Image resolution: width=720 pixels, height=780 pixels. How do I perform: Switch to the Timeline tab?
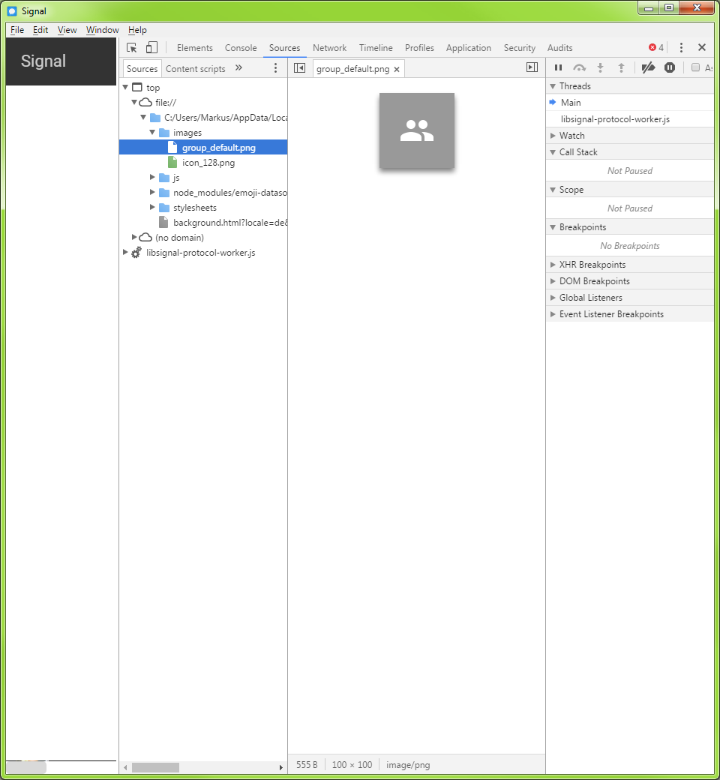pos(376,48)
